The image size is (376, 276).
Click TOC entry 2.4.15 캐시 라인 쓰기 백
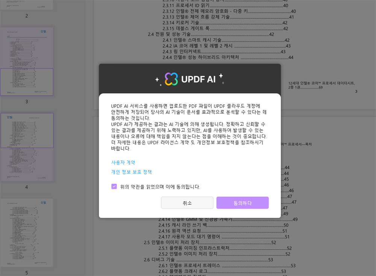pos(223,225)
